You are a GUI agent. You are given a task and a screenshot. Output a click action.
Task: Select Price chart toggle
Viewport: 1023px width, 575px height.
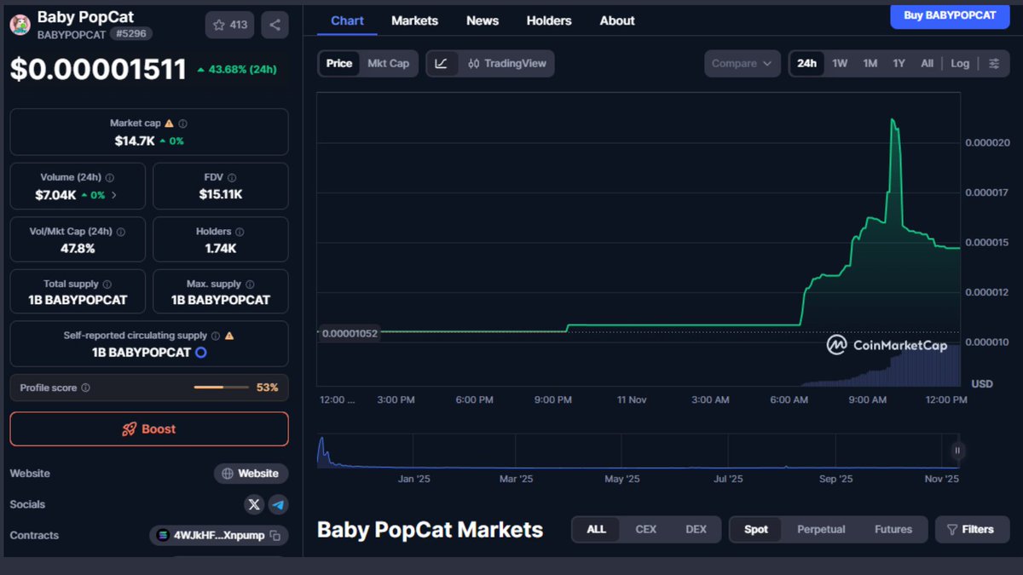point(339,64)
